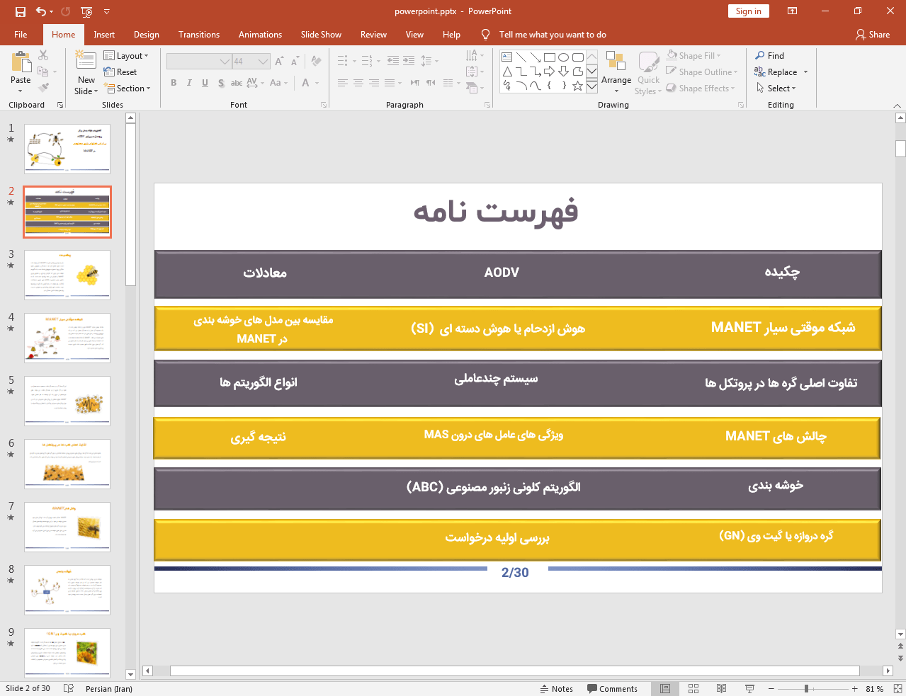Image resolution: width=906 pixels, height=696 pixels.
Task: Toggle Normal view in status bar
Action: pos(665,688)
